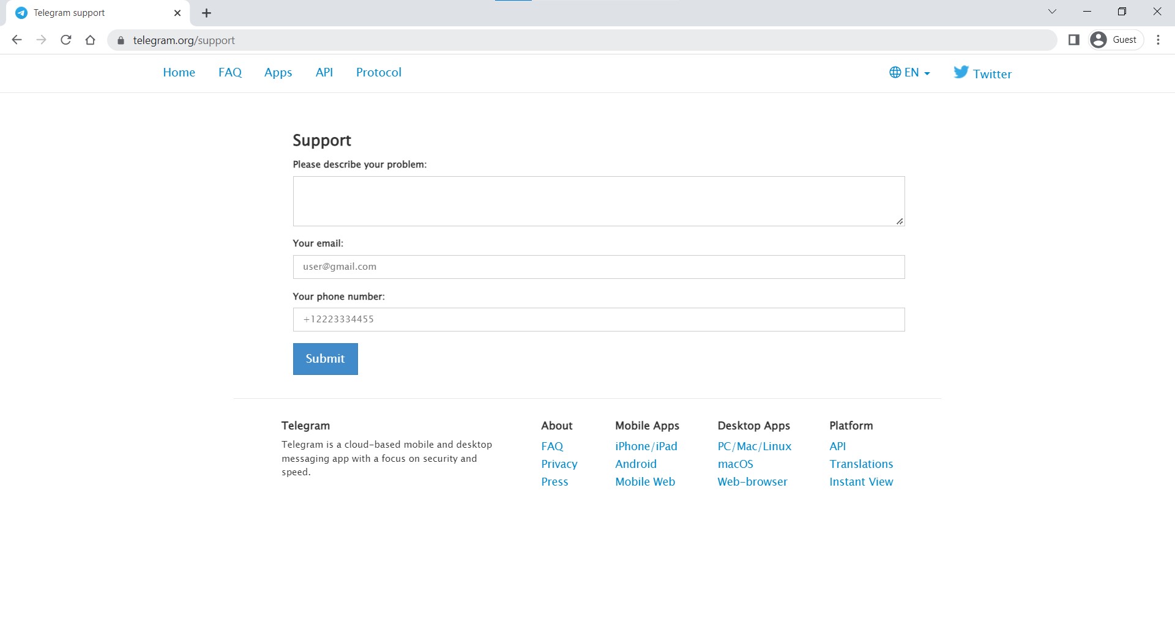Click the Twitter link with bird icon
This screenshot has height=630, width=1175.
point(982,73)
